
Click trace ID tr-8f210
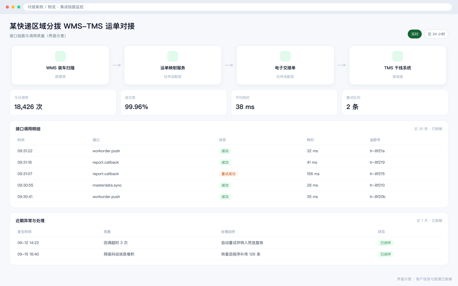pyautogui.click(x=377, y=185)
